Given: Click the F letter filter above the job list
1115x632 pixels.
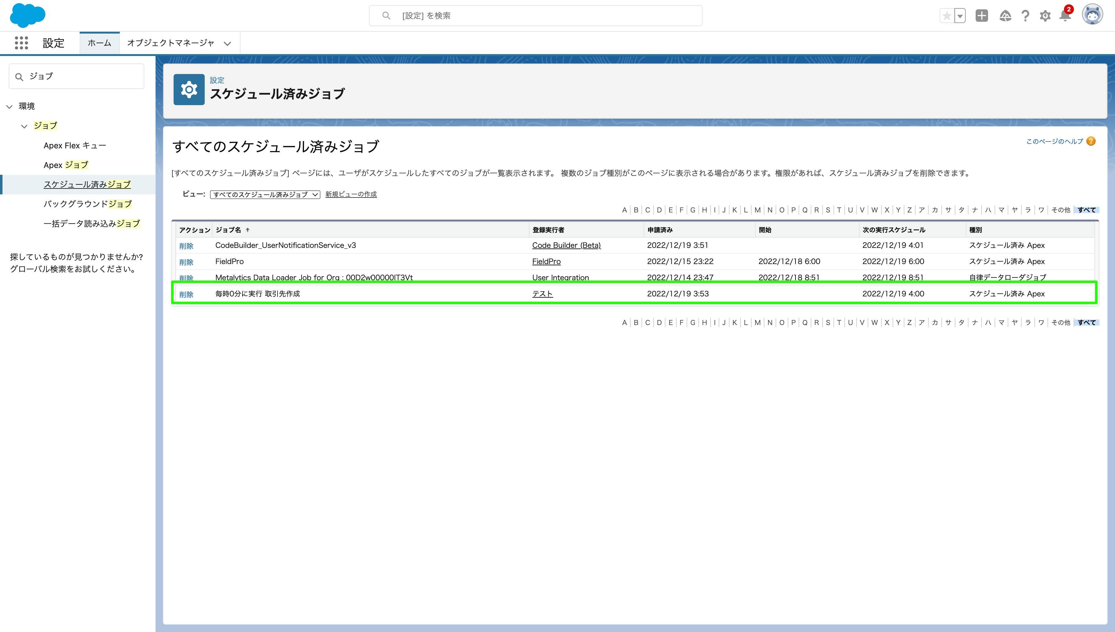Looking at the screenshot, I should pos(682,210).
